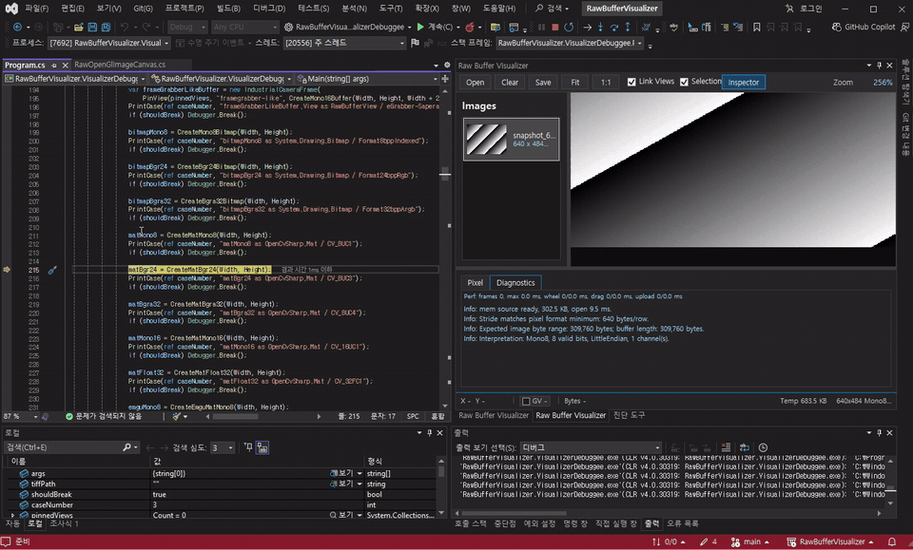This screenshot has width=913, height=550.
Task: Click the Navigate Backward arrow icon
Action: pyautogui.click(x=17, y=28)
